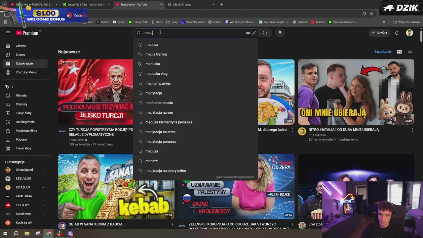Open File Explorer from taskbar

27,234
